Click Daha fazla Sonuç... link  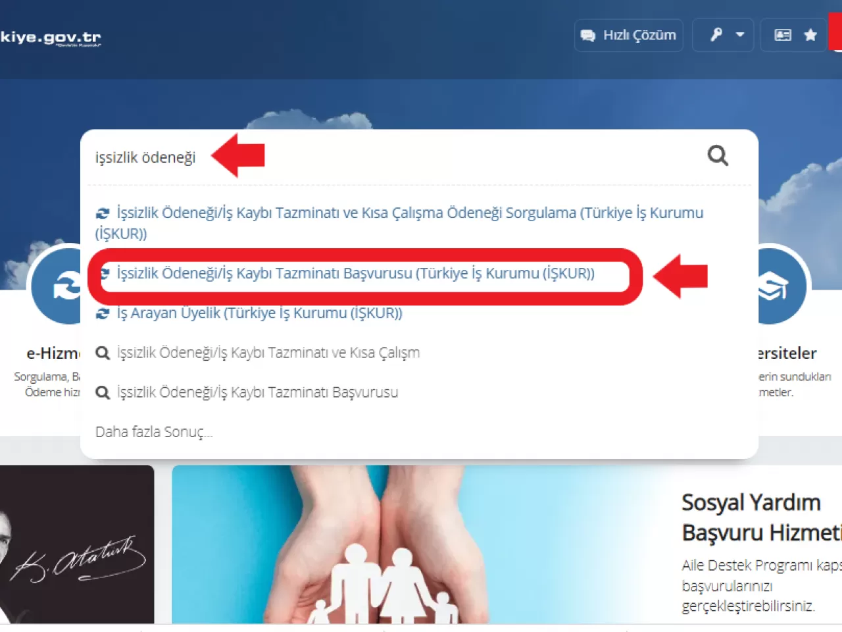coord(154,432)
